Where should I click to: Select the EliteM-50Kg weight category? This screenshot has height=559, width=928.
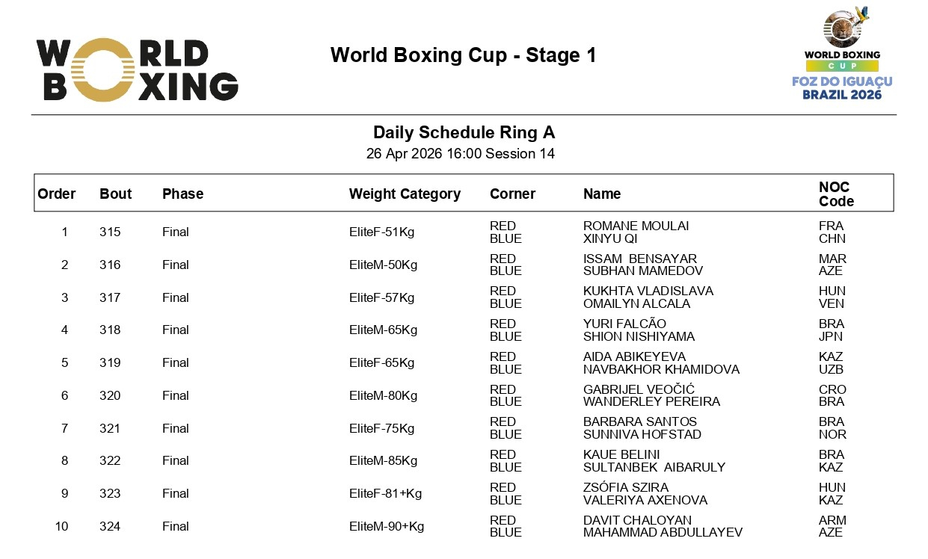coord(383,265)
